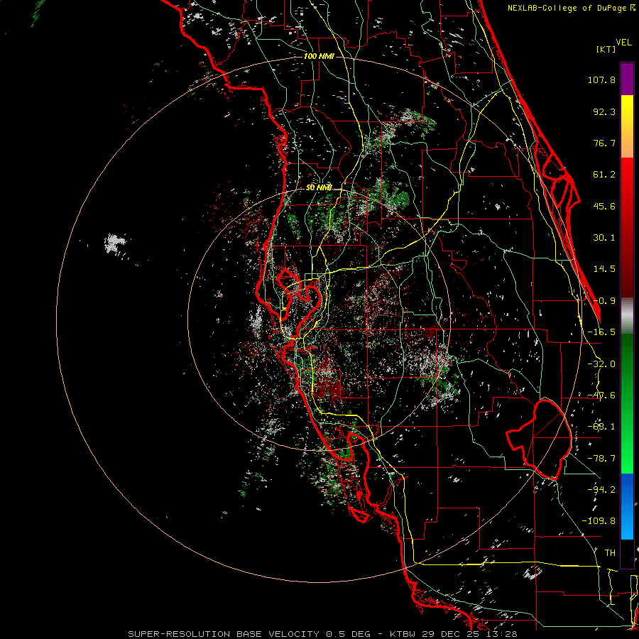The height and width of the screenshot is (639, 639).
Task: Click the purple segment of velocity color bar
Action: [x=627, y=79]
